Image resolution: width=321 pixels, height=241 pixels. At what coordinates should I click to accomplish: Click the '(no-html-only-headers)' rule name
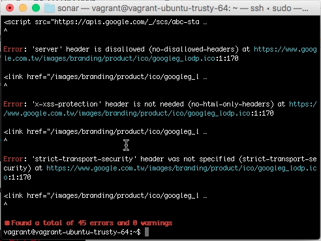231,104
